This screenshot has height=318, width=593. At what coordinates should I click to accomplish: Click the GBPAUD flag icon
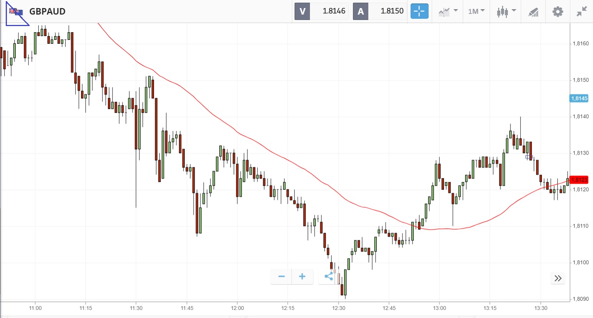pyautogui.click(x=16, y=12)
